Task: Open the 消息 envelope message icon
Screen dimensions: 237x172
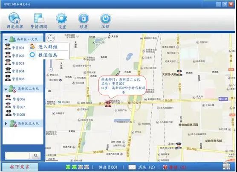Action: (x=132, y=167)
